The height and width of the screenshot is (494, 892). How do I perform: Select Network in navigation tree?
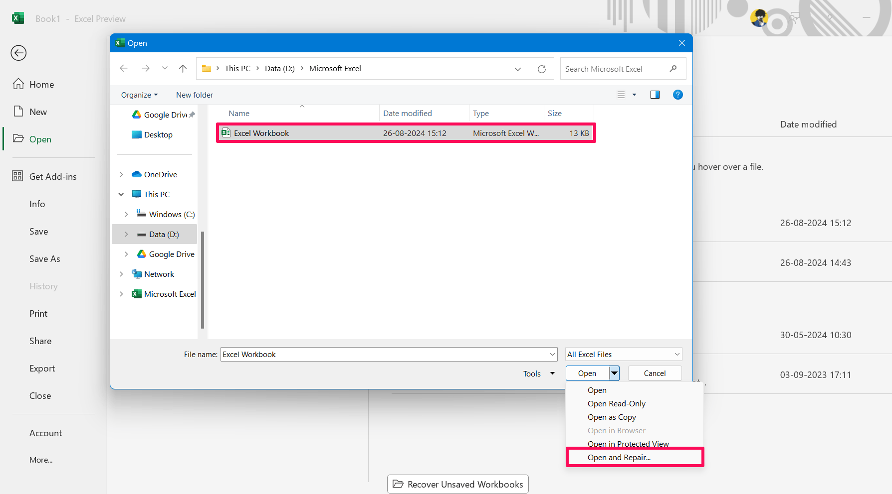click(153, 274)
